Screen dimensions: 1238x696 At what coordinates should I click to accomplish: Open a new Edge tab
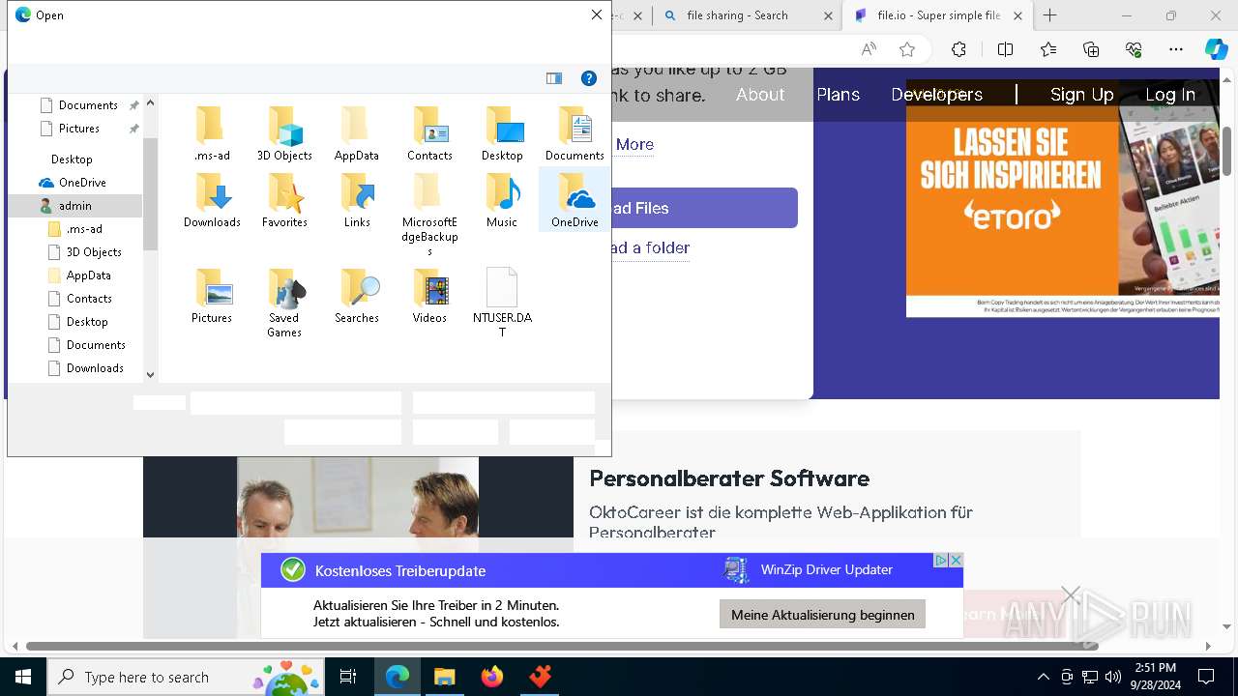click(1049, 15)
